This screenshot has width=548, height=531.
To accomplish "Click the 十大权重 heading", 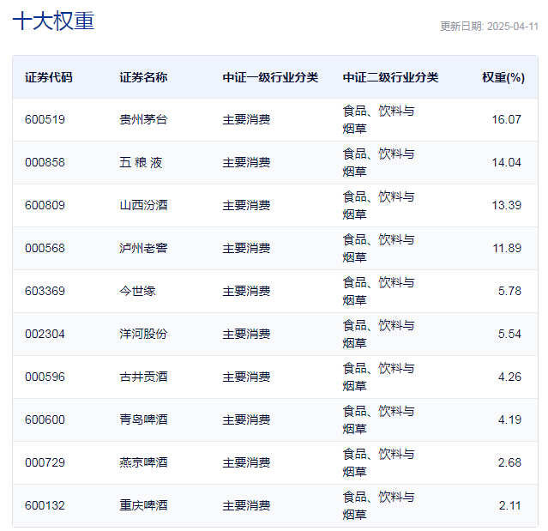I will pos(53,21).
